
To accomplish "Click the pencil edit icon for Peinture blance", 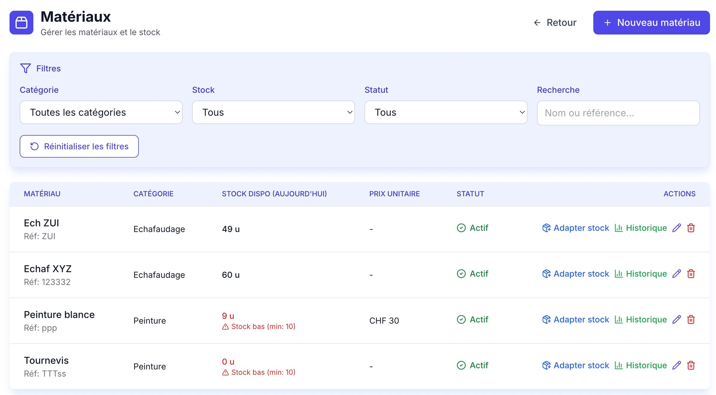I will [x=677, y=319].
